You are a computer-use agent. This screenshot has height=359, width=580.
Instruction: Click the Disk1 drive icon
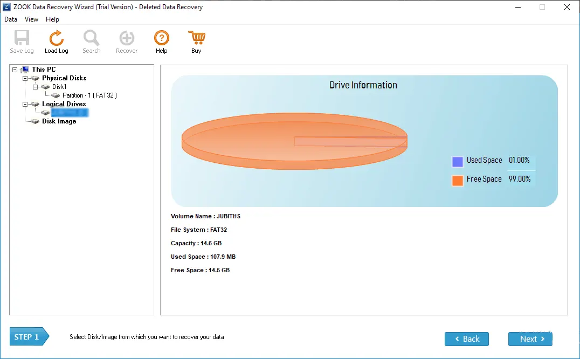(45, 87)
